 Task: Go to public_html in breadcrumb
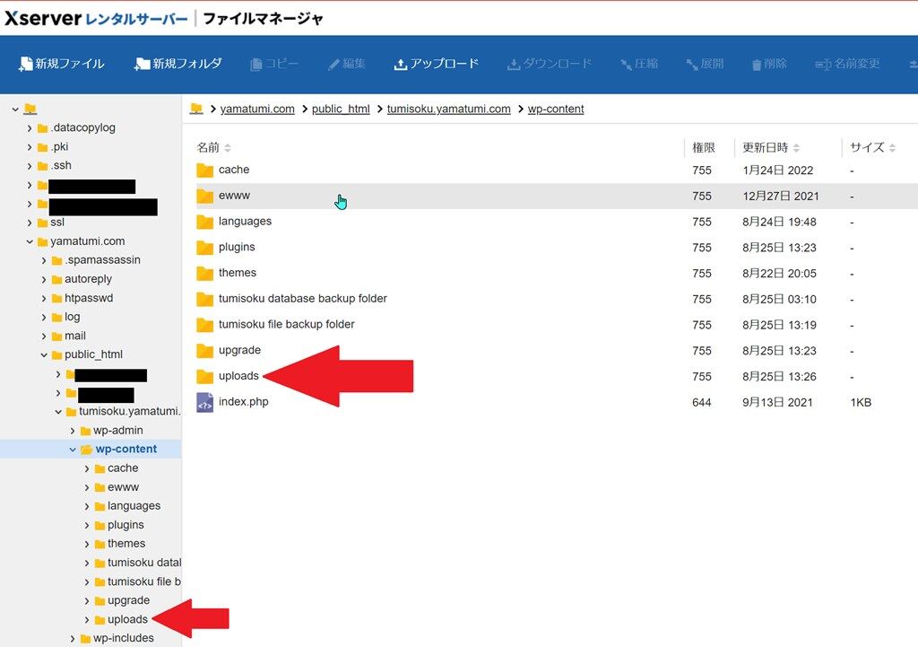pyautogui.click(x=341, y=109)
